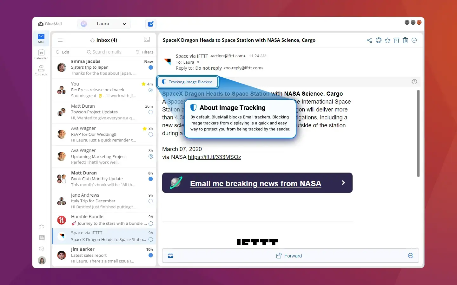Open Matt Duran Towson Project Updates email
The image size is (457, 285).
click(104, 112)
